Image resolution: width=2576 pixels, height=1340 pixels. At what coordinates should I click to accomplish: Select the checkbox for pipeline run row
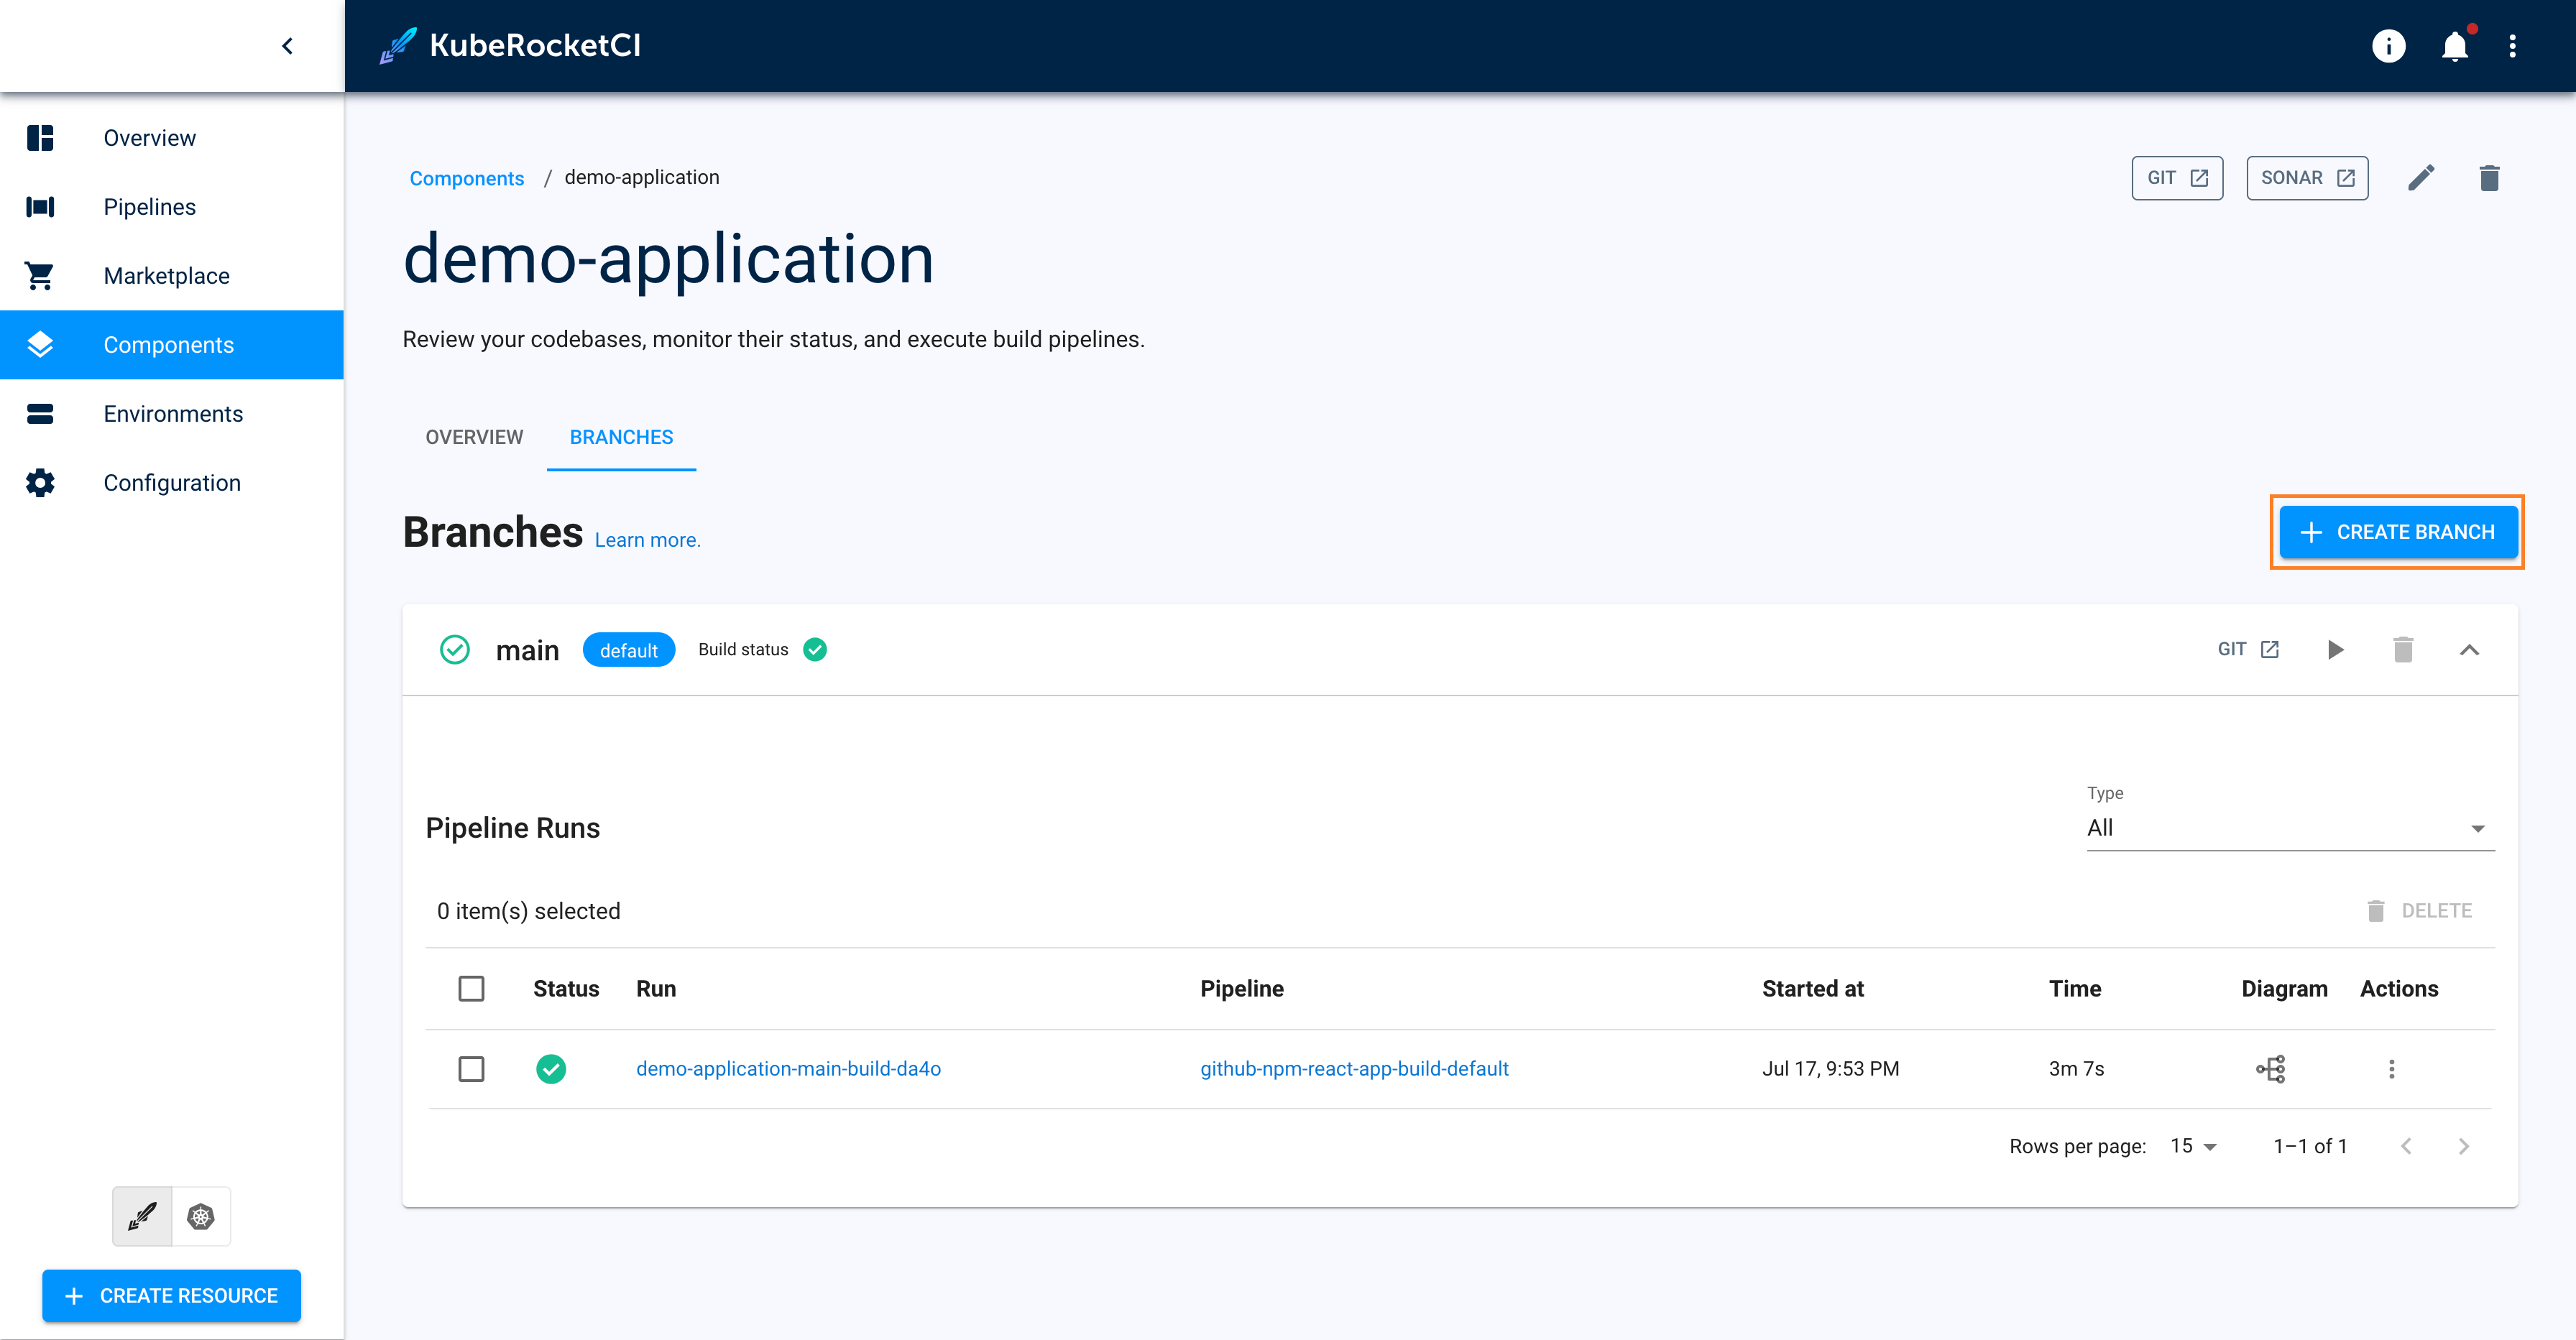click(472, 1069)
